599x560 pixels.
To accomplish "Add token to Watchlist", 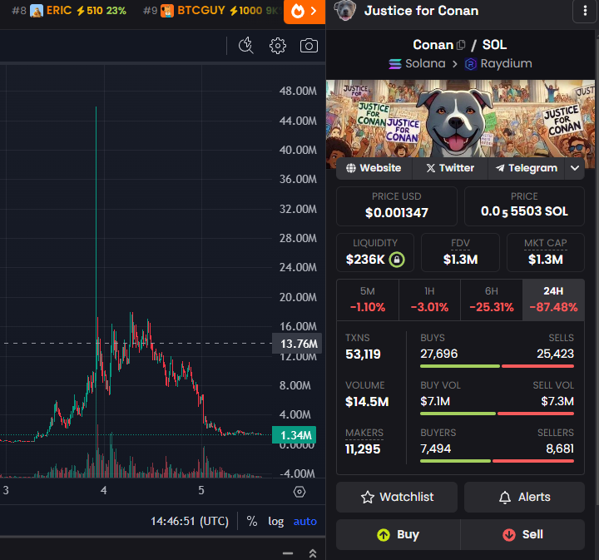I will click(x=397, y=497).
